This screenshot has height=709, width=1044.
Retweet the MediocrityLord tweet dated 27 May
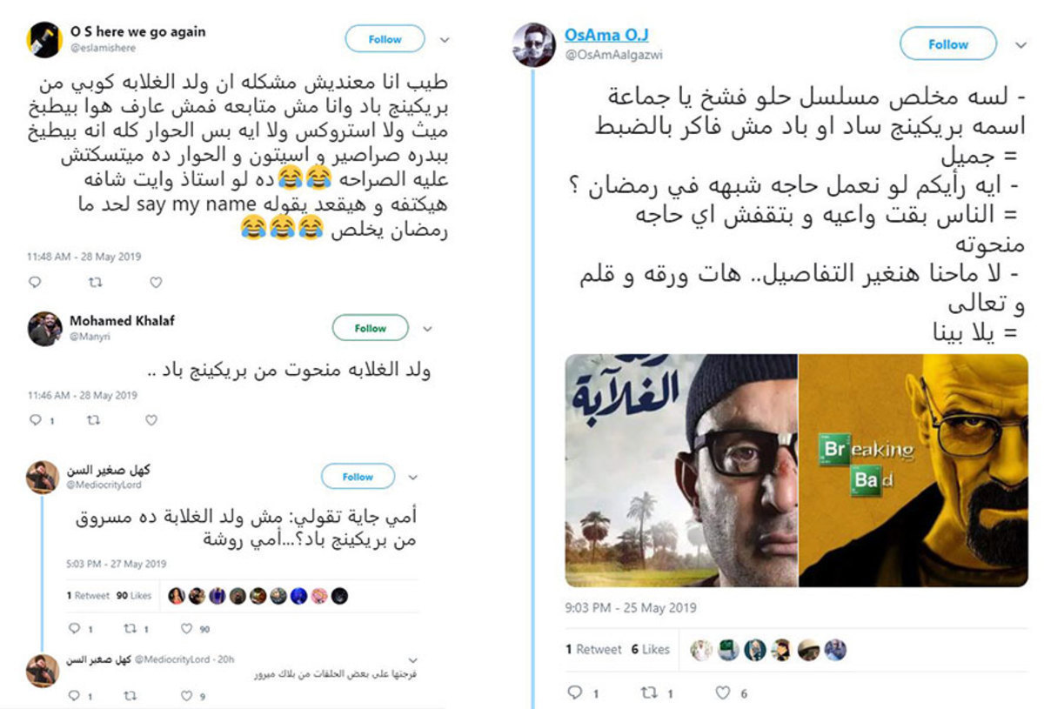[129, 628]
